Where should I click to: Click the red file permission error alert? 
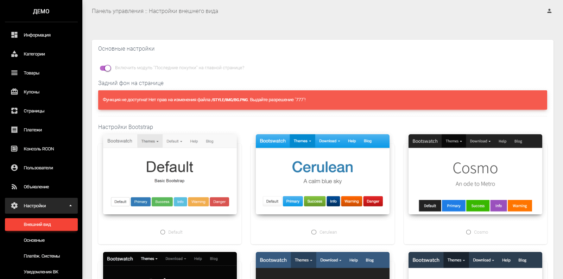tap(323, 100)
